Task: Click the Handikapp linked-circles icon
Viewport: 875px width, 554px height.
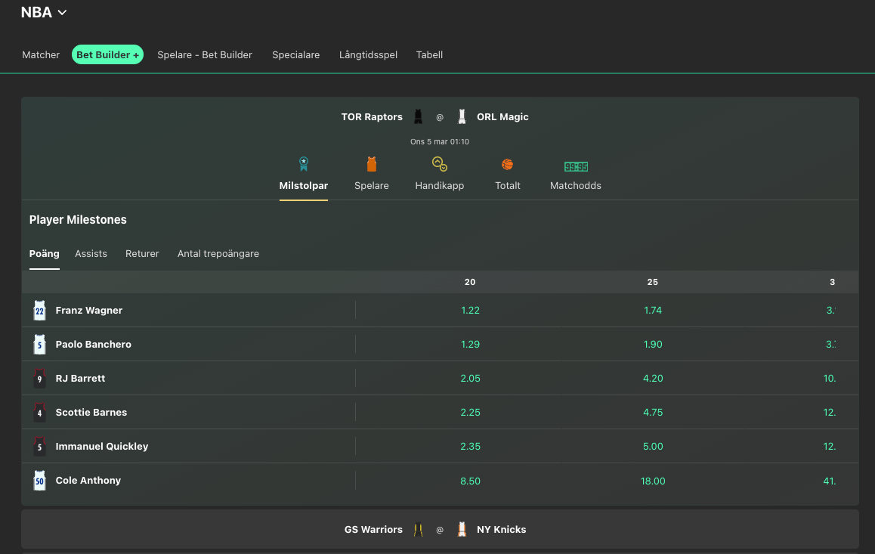Action: pos(439,163)
